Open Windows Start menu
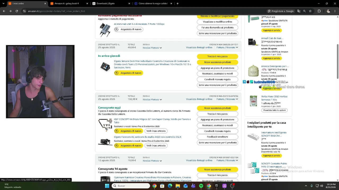This screenshot has width=339, height=190. point(107,186)
